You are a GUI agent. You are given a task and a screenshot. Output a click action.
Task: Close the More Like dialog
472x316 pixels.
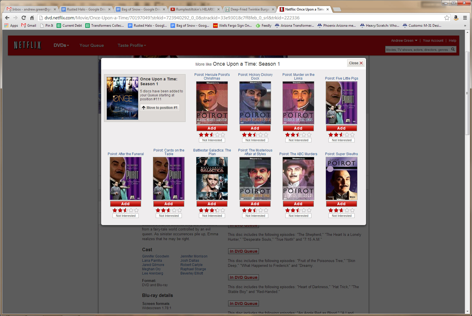(356, 63)
